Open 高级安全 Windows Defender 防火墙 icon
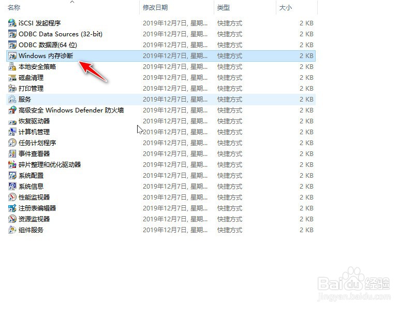The width and height of the screenshot is (414, 311). point(11,110)
